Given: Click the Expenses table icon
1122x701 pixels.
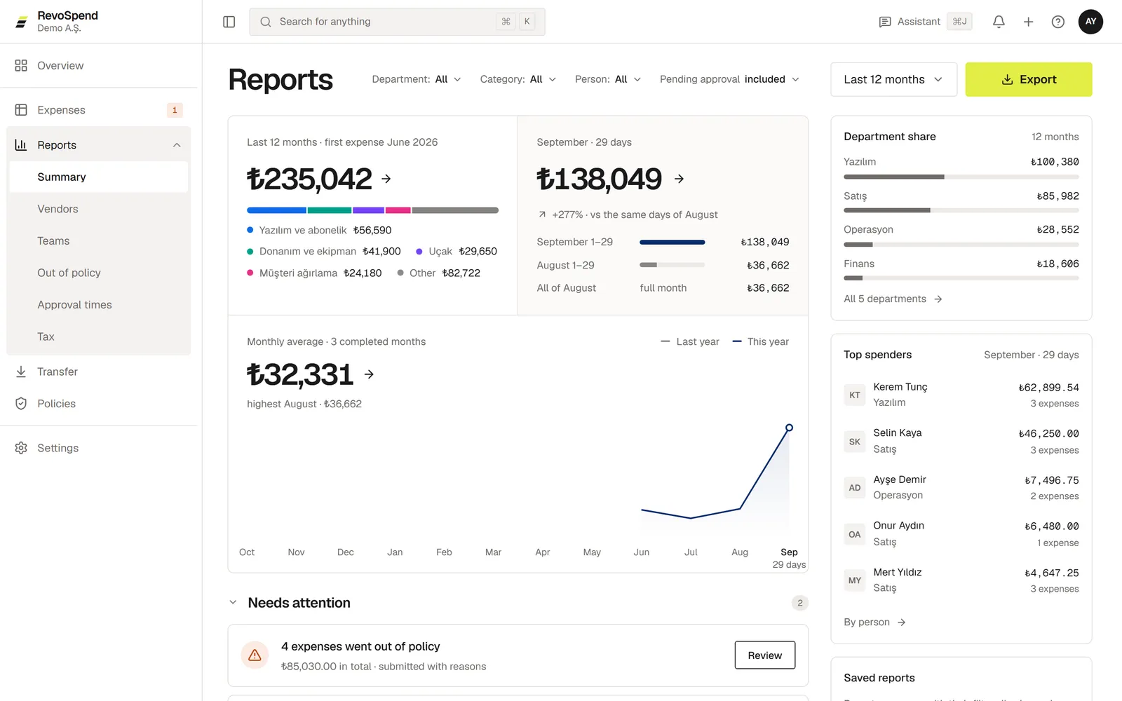Looking at the screenshot, I should coord(21,110).
